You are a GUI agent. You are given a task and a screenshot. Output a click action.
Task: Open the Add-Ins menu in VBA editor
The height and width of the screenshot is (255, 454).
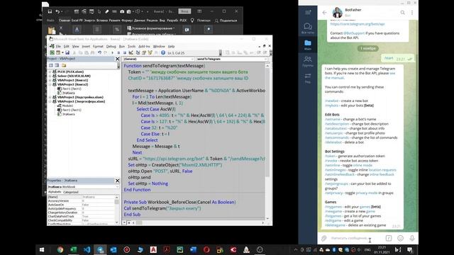[144, 46]
